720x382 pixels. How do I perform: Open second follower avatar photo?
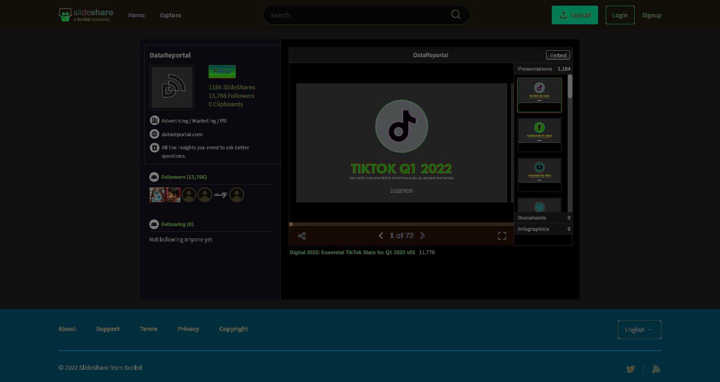pyautogui.click(x=173, y=195)
